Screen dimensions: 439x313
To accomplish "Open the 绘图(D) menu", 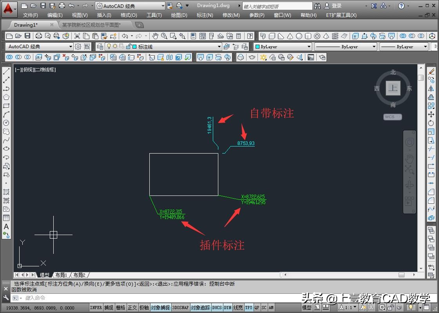I will pyautogui.click(x=179, y=15).
